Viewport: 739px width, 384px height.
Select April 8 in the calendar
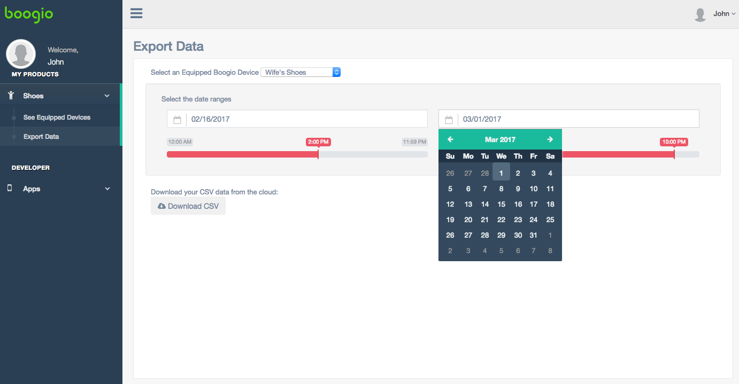pos(550,250)
